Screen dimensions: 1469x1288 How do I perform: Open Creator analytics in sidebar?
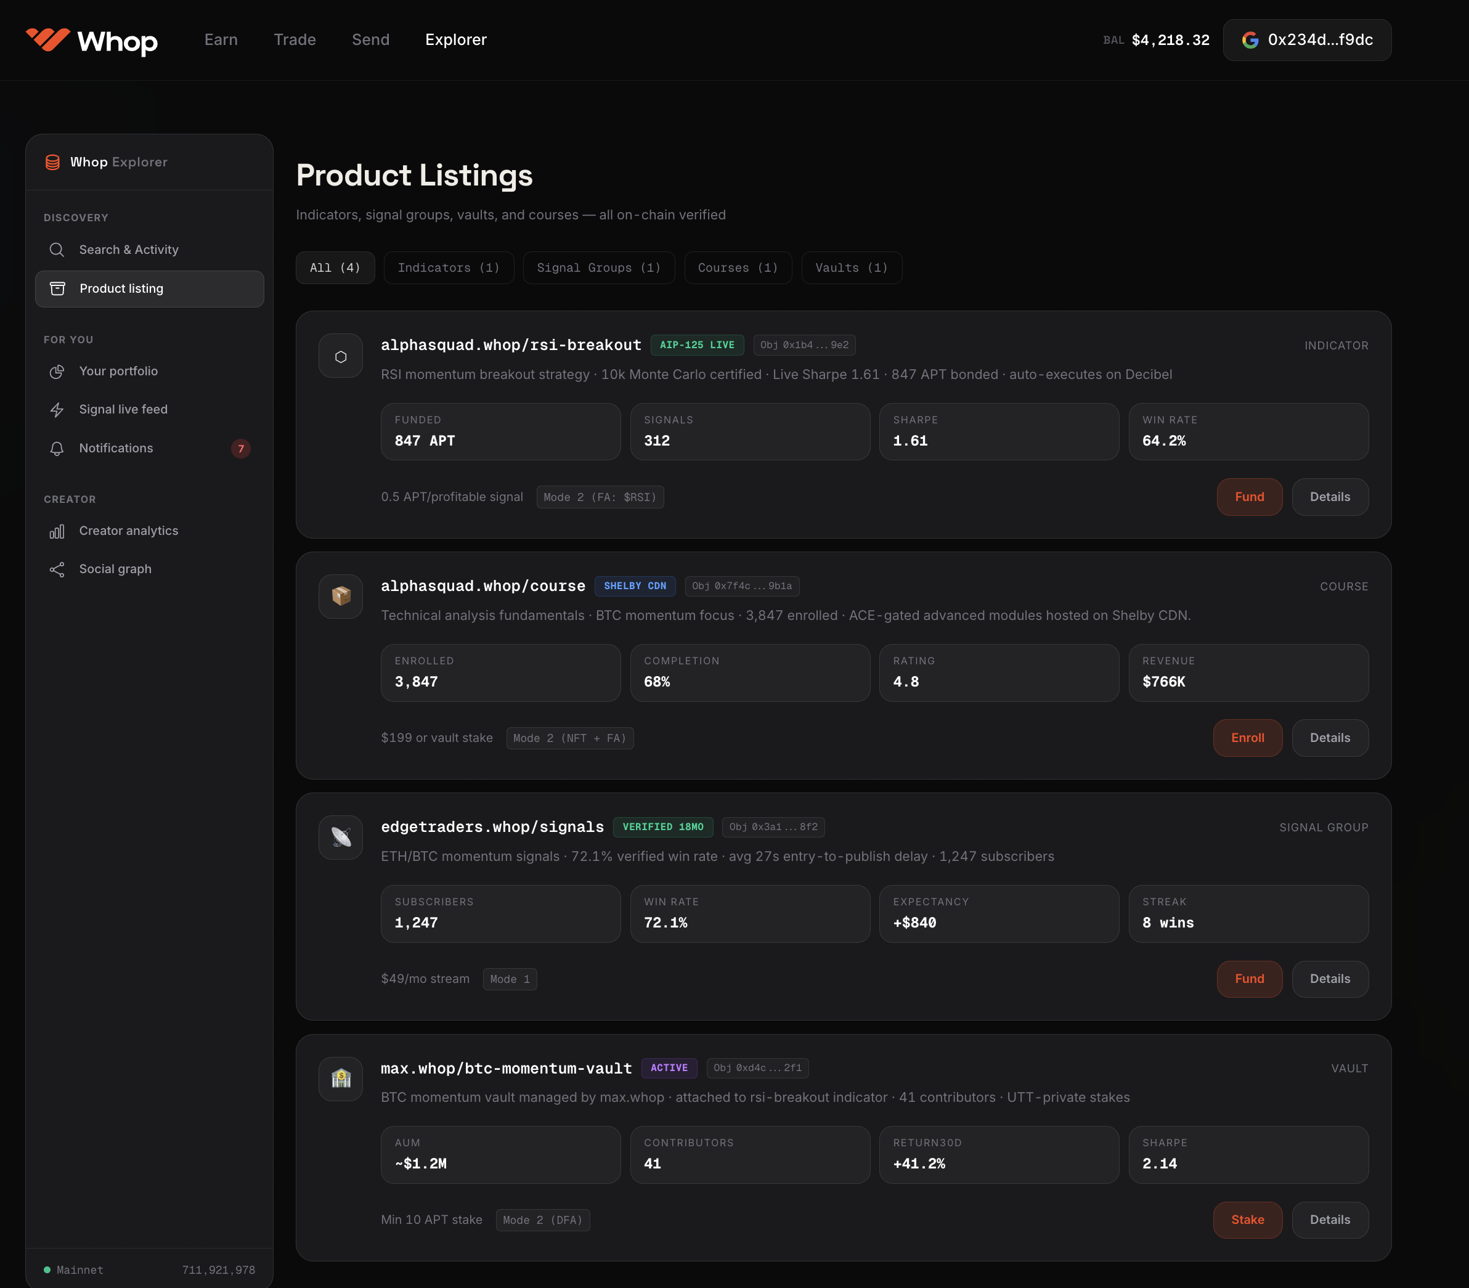[150, 531]
